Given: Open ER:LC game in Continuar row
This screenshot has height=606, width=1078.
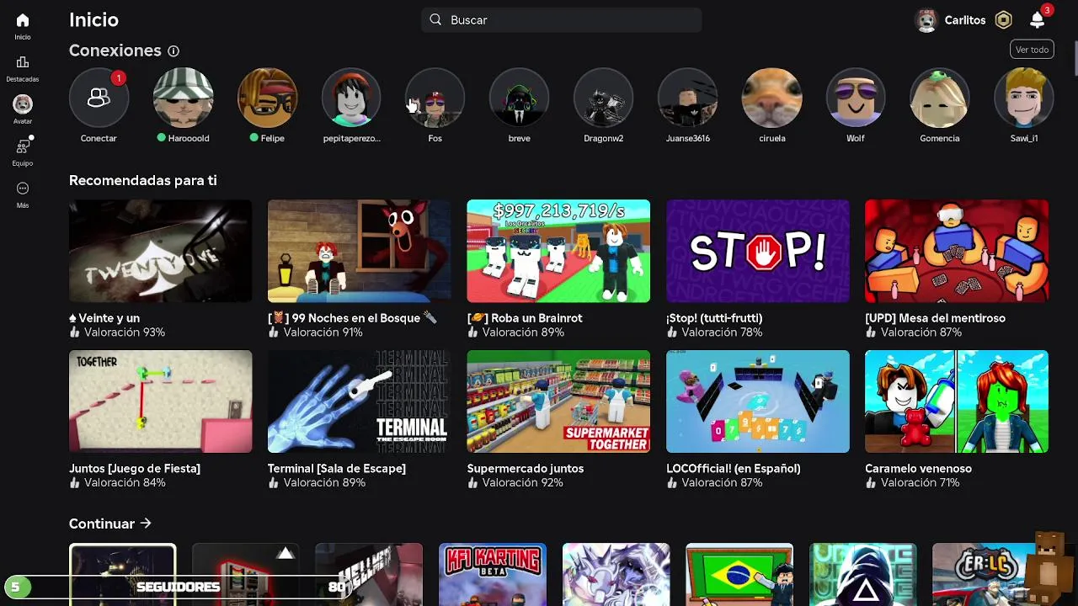Looking at the screenshot, I should pyautogui.click(x=985, y=575).
